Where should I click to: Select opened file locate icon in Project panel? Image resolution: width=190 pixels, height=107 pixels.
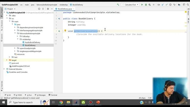(39, 9)
